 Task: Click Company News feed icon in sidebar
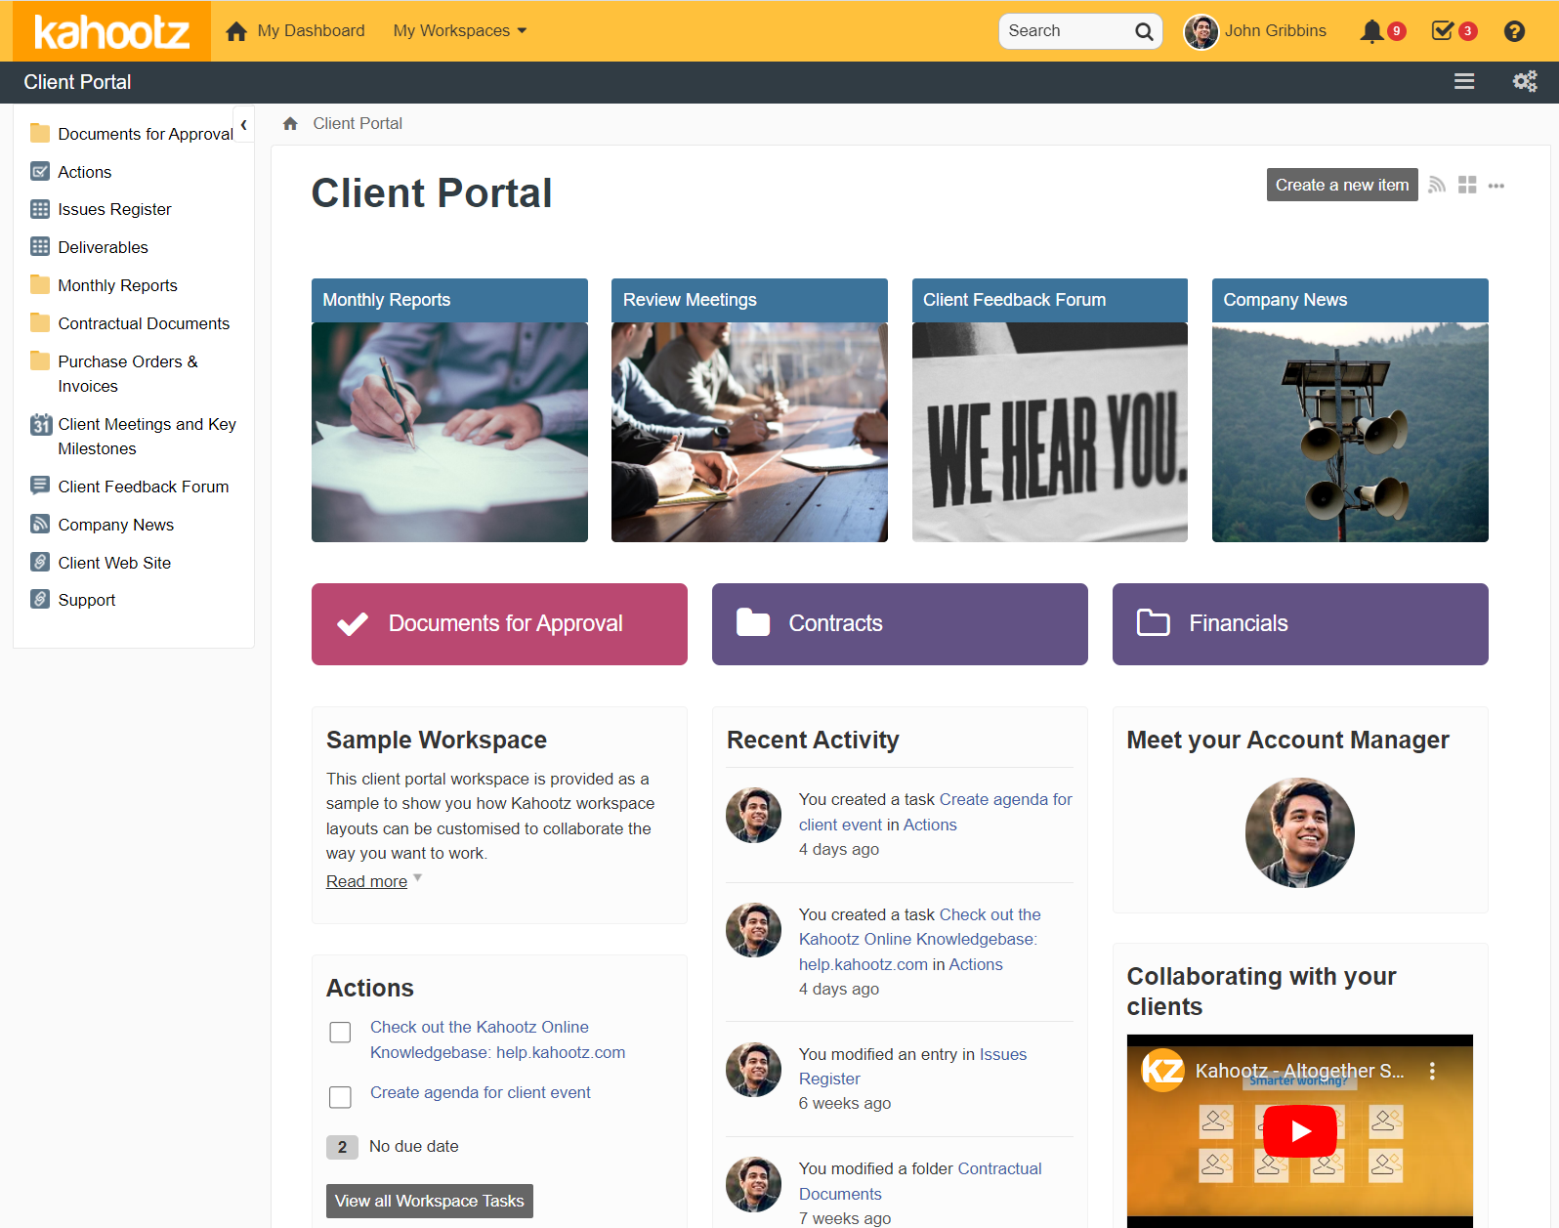coord(40,524)
